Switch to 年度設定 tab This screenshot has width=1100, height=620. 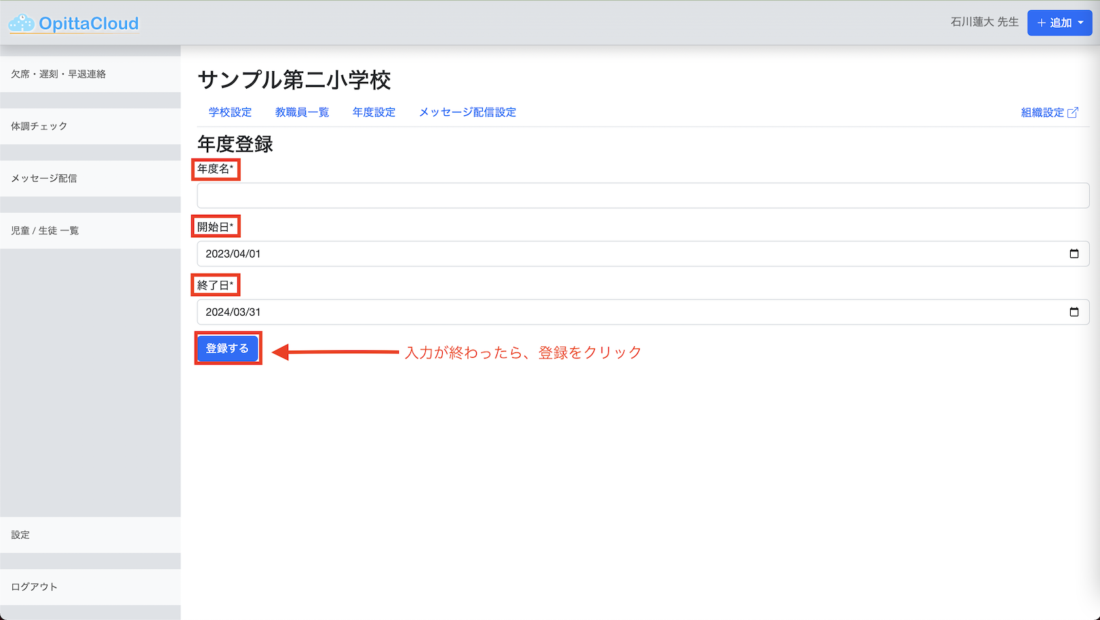tap(374, 112)
